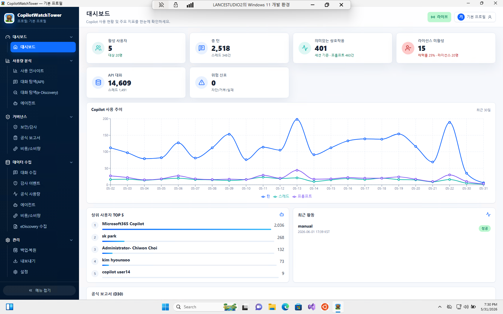Click the 메뉴 접기 button
Screen dimensions: 503x314
40,290
